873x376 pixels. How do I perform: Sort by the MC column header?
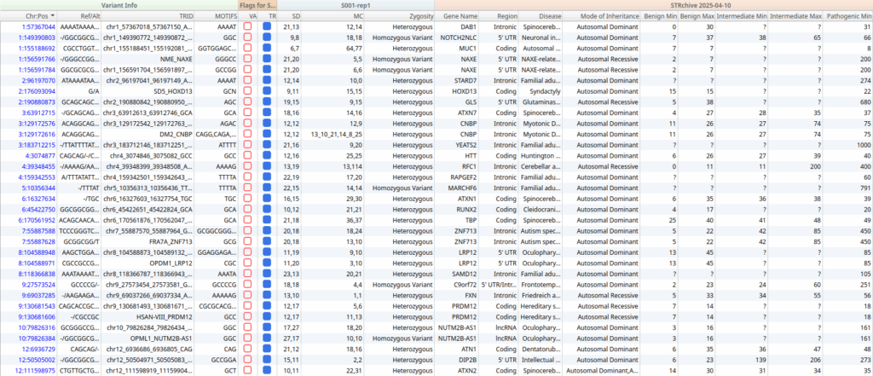click(x=333, y=16)
